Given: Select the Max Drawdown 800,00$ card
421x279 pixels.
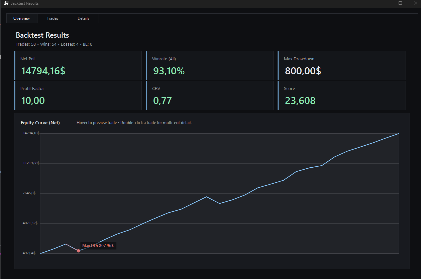Looking at the screenshot, I should (342, 66).
